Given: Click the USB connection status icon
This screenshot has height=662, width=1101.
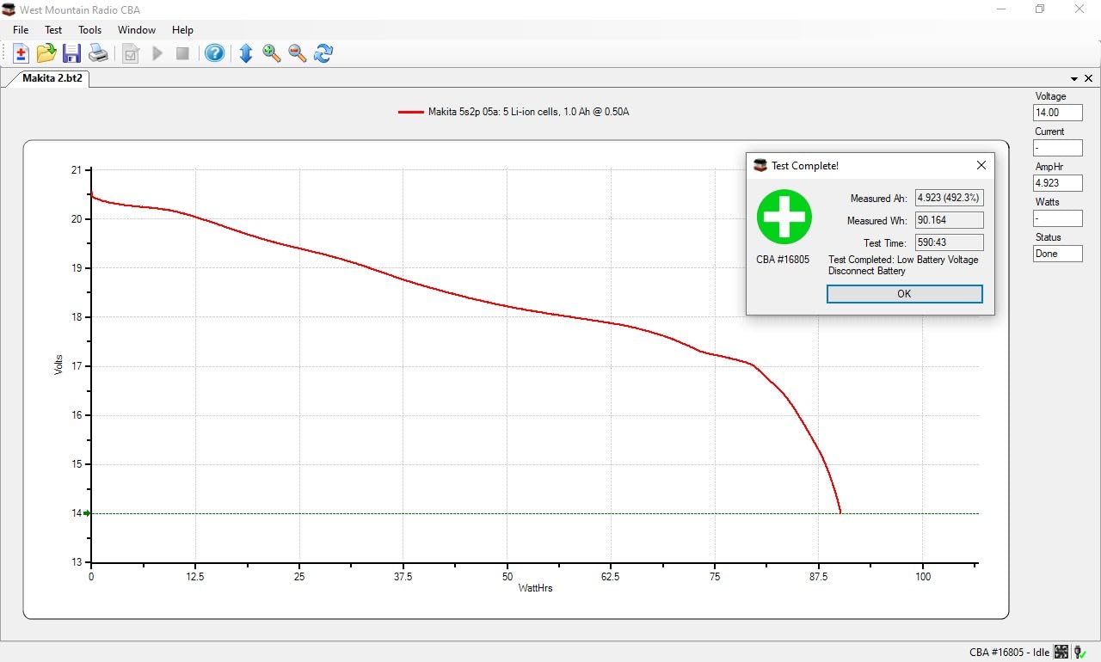Looking at the screenshot, I should 1079,652.
